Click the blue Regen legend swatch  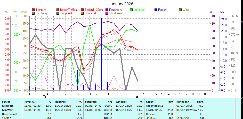click(x=156, y=10)
